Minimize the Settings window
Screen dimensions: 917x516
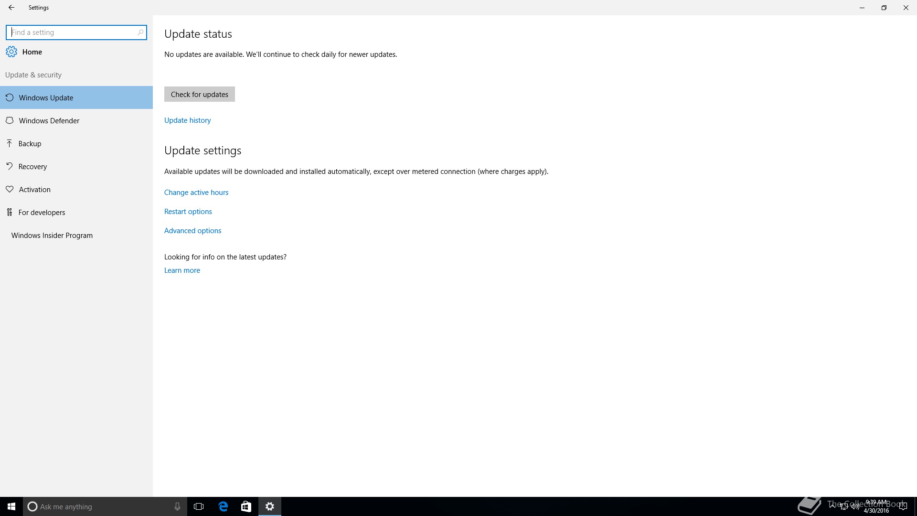click(x=862, y=8)
